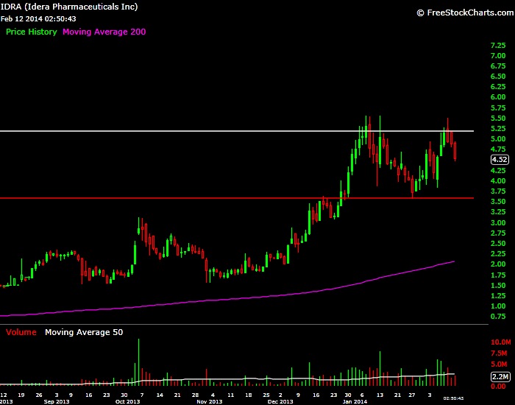The image size is (515, 405).
Task: Click the 6 date label above Jan 2014
Action: [x=362, y=395]
